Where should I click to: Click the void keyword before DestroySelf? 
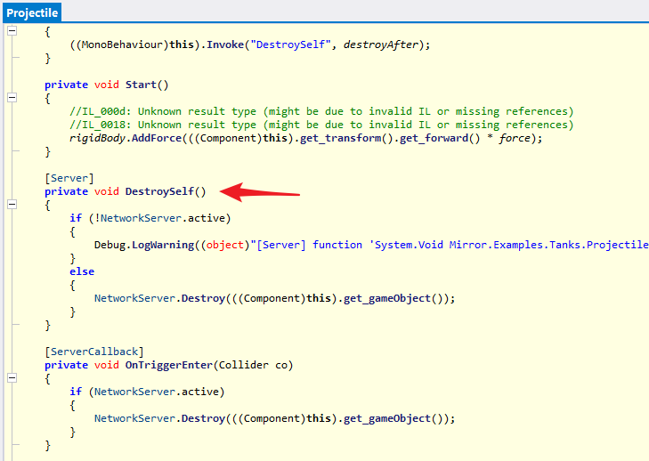pos(106,191)
